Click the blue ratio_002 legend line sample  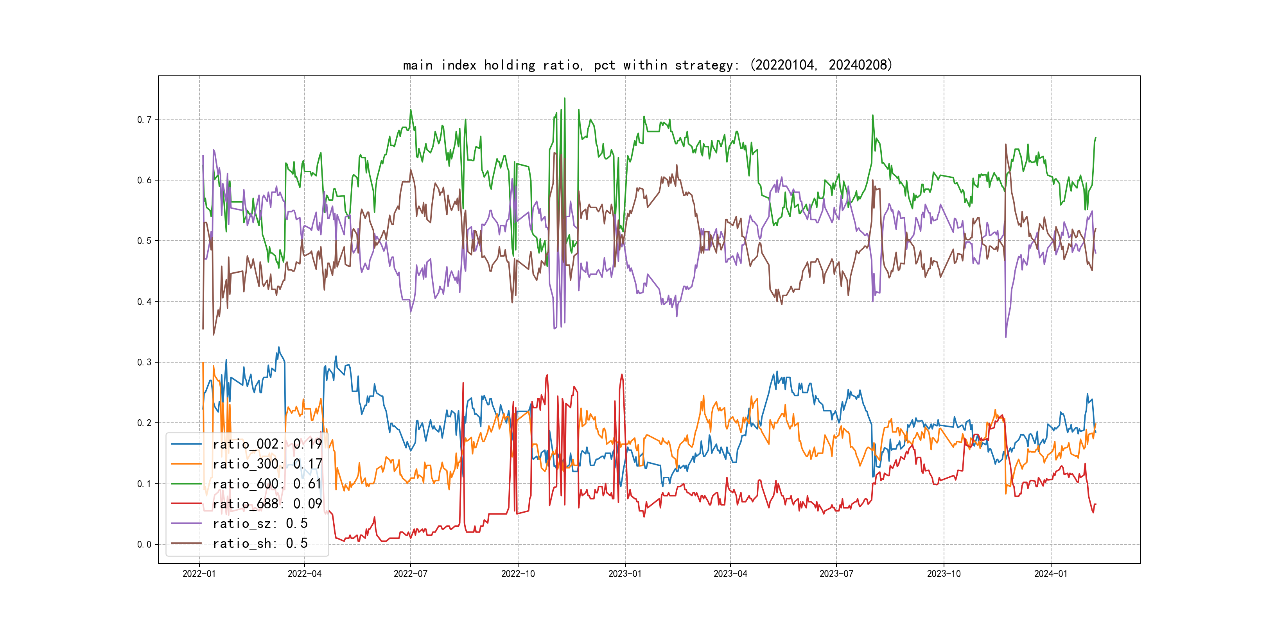pos(187,444)
